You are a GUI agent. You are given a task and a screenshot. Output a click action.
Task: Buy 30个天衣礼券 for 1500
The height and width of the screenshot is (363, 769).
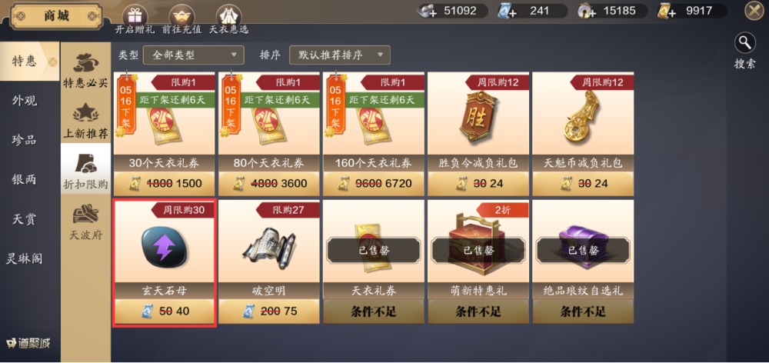[164, 184]
